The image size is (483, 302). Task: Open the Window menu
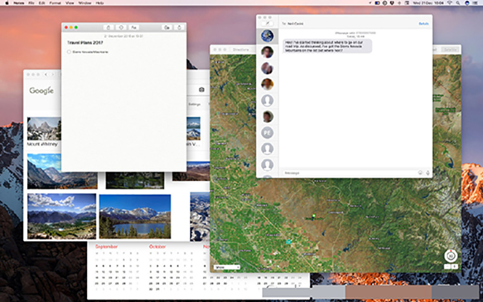point(85,3)
